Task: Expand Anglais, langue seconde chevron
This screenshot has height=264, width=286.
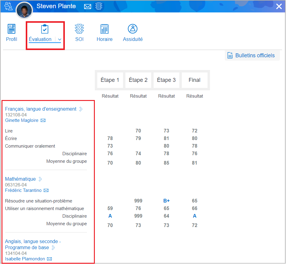Action: (x=53, y=248)
